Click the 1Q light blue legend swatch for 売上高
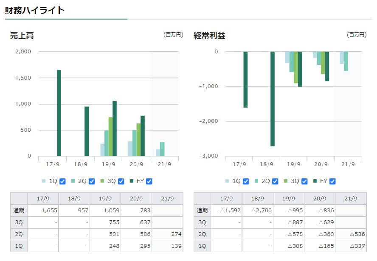 (44, 181)
